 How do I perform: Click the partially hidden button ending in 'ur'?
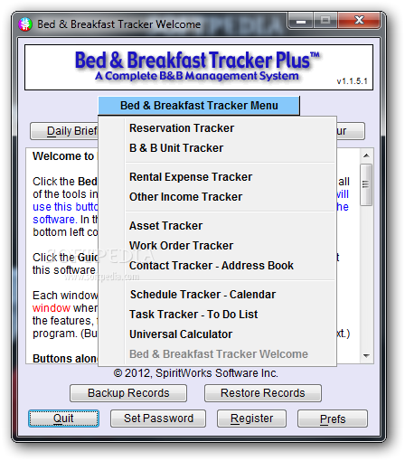(x=351, y=131)
